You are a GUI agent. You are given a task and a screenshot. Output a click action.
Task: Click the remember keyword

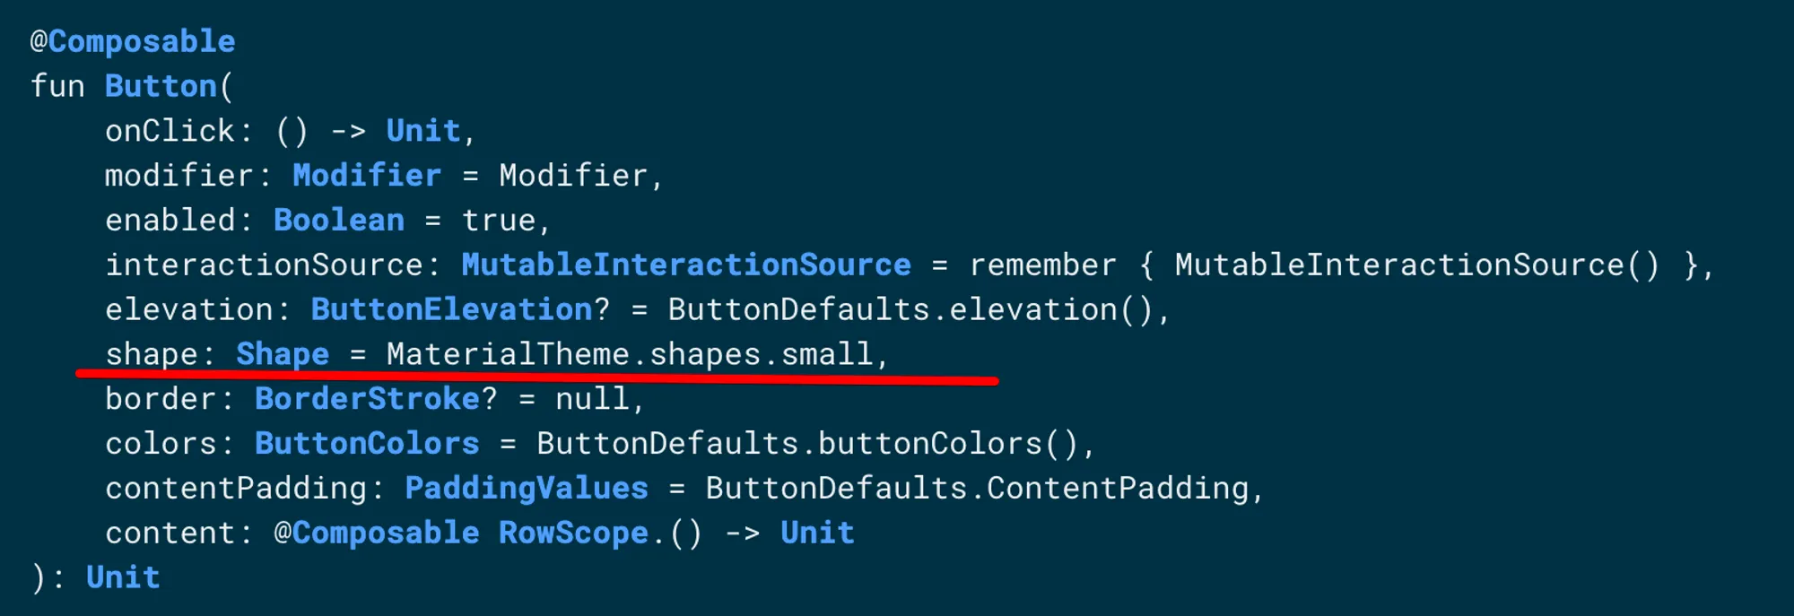[x=1043, y=265]
